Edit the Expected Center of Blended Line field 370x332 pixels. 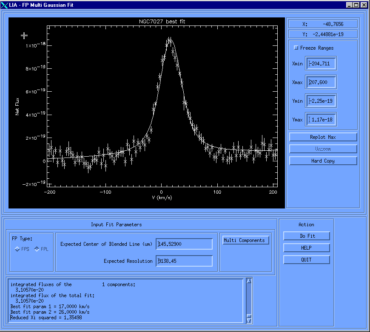pos(184,244)
